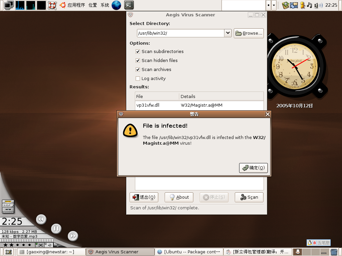Click the Details column header
Image resolution: width=342 pixels, height=256 pixels.
point(221,96)
